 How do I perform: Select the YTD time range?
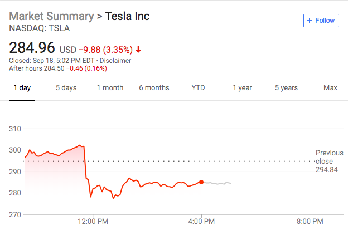pos(198,87)
